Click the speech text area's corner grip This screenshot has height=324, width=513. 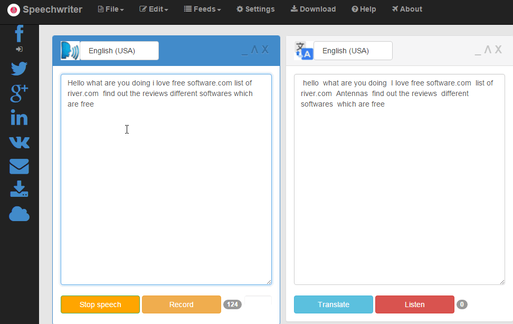pyautogui.click(x=269, y=282)
